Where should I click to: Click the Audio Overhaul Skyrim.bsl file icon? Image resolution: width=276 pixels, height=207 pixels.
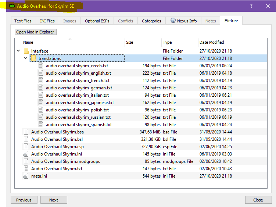(x=26, y=139)
